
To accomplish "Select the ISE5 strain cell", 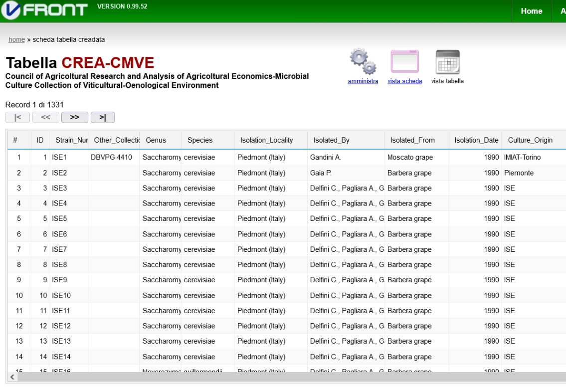I will pos(69,218).
